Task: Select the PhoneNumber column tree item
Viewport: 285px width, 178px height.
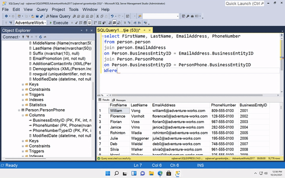Action: pos(60,125)
